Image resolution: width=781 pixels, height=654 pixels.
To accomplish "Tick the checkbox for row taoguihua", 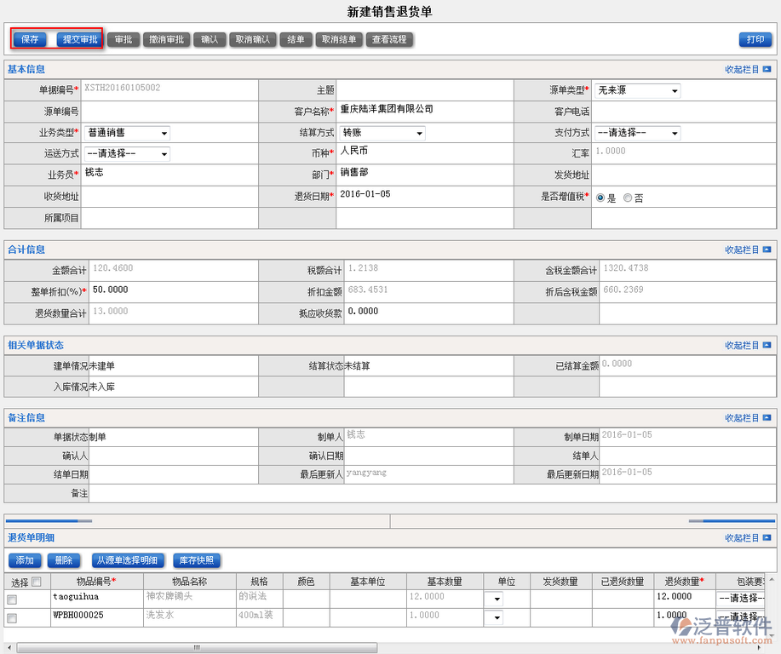I will coord(12,599).
